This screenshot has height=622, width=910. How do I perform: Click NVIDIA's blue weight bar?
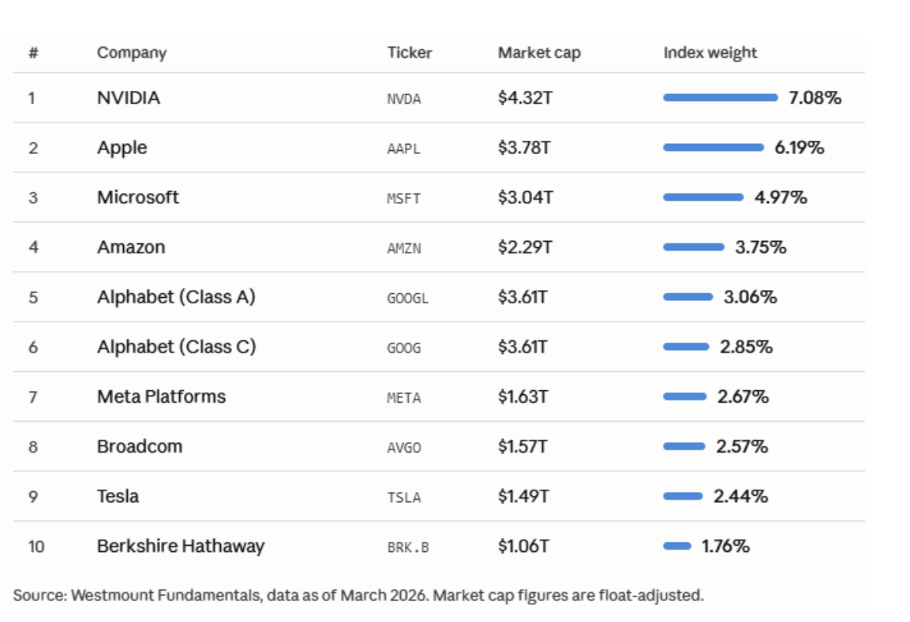tap(720, 98)
